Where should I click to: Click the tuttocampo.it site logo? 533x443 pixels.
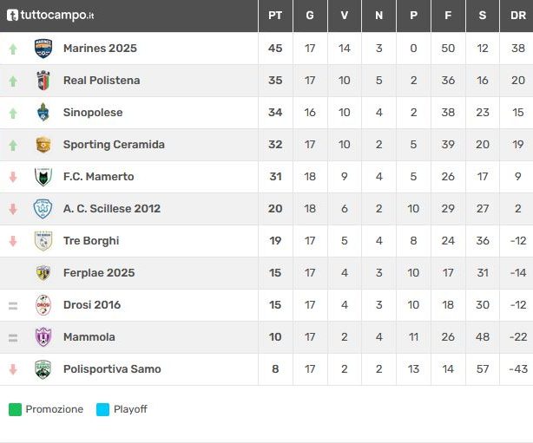50,16
